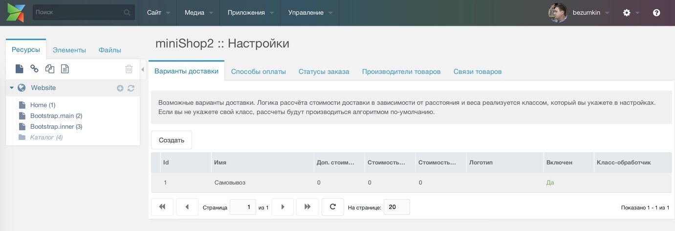This screenshot has width=675, height=231.
Task: Click the Website globe icon
Action: [22, 88]
